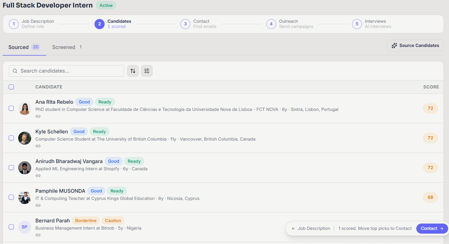Click Pamphile MUSONDA's score 68 badge

point(431,197)
